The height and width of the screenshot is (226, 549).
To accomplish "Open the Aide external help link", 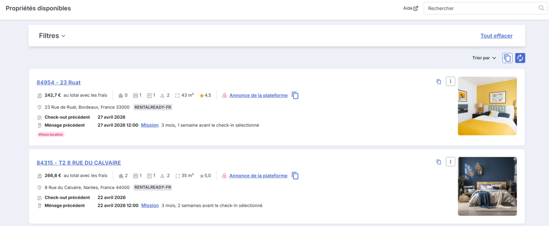I will [410, 9].
